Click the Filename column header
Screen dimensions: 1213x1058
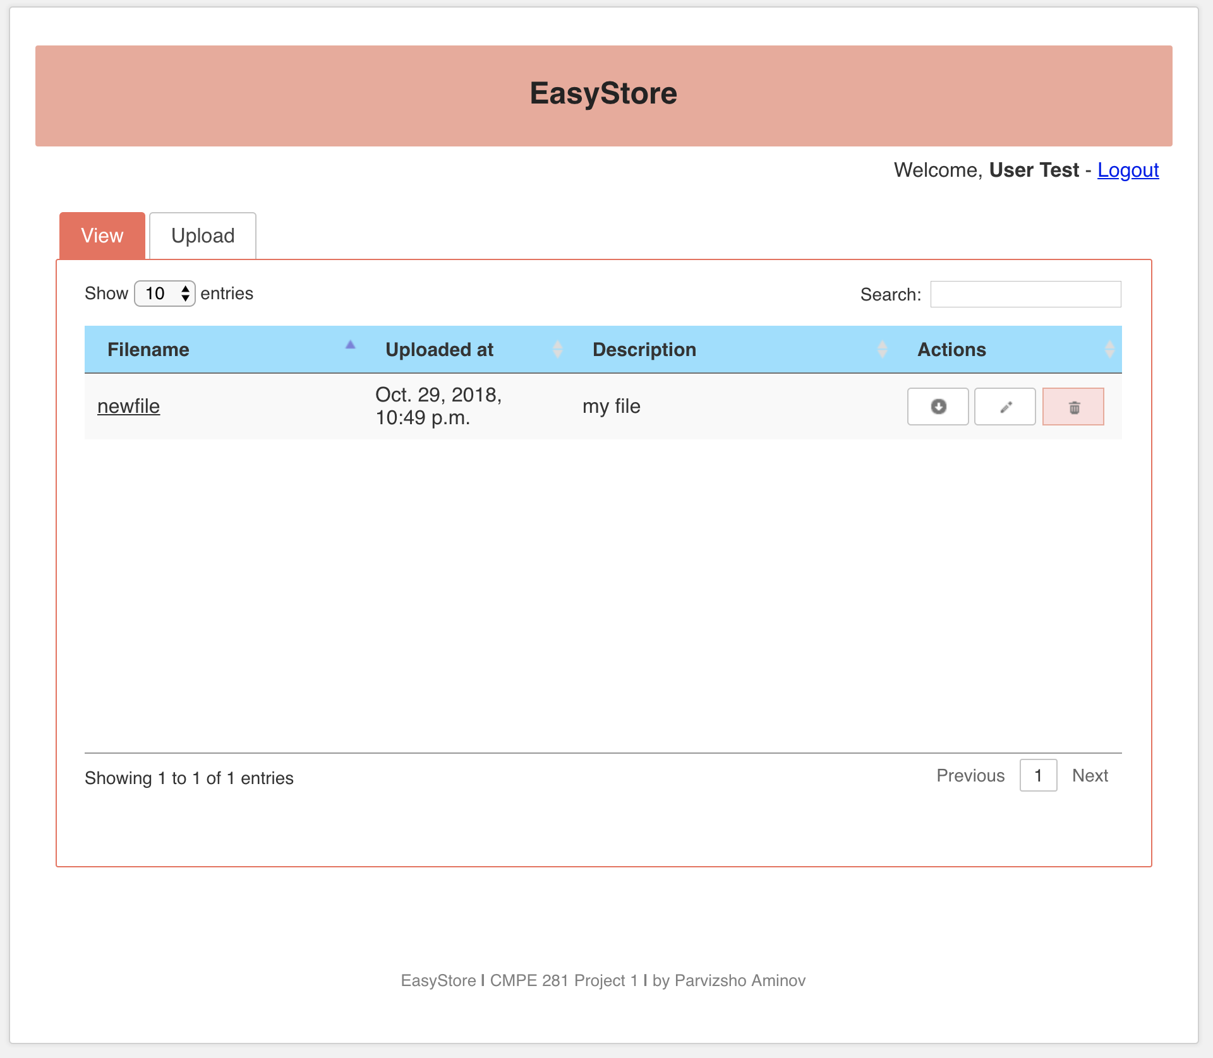pos(148,349)
